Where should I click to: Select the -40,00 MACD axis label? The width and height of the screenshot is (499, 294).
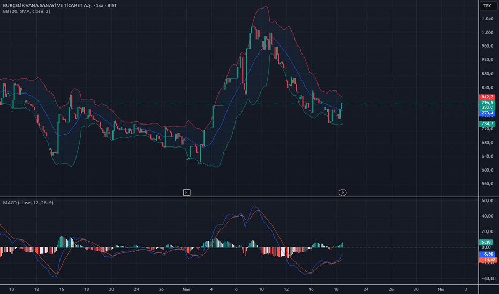(x=488, y=278)
